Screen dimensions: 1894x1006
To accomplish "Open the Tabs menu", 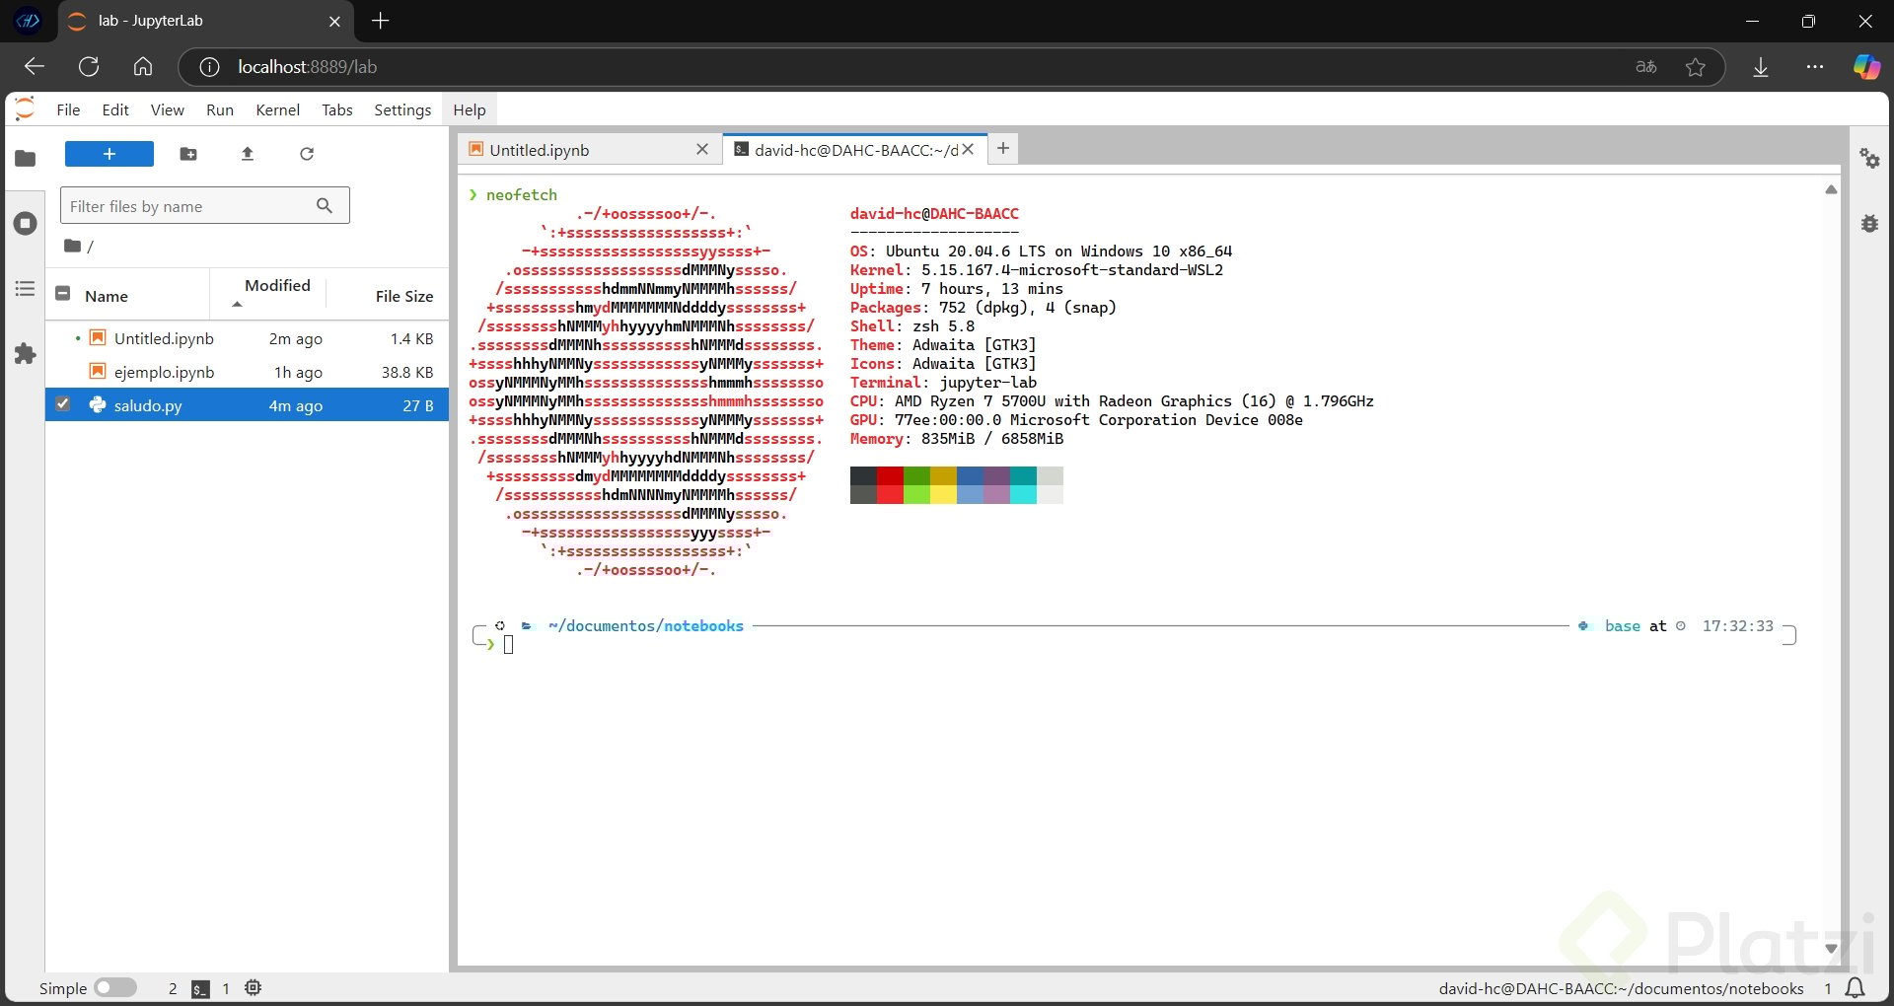I will tap(336, 109).
